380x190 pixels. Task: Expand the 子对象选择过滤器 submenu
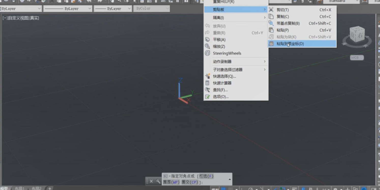point(236,70)
